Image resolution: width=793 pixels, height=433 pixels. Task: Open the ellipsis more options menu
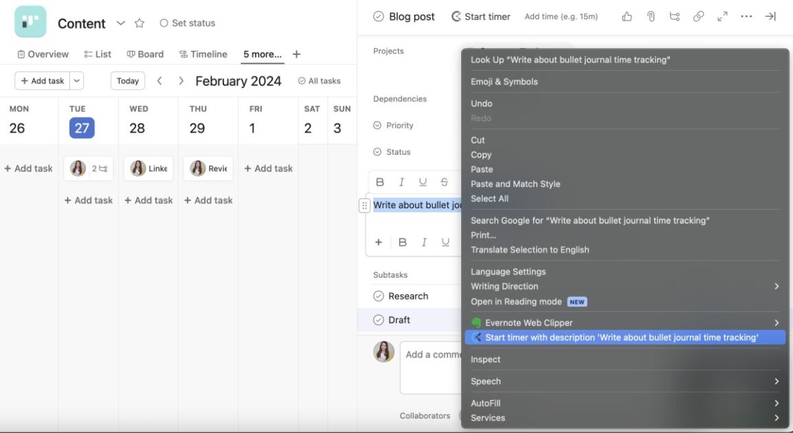pyautogui.click(x=746, y=15)
